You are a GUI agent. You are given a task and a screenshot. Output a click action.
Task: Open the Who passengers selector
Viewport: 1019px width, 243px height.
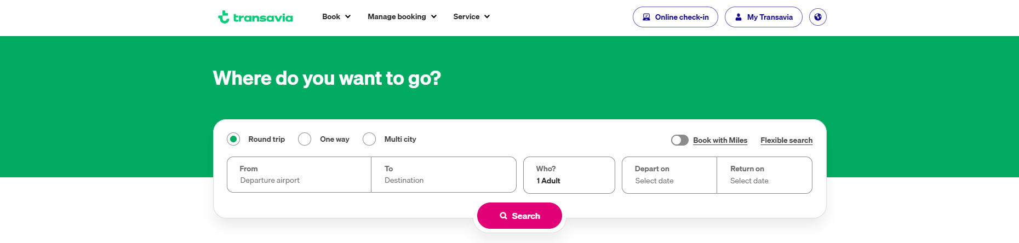tap(569, 175)
